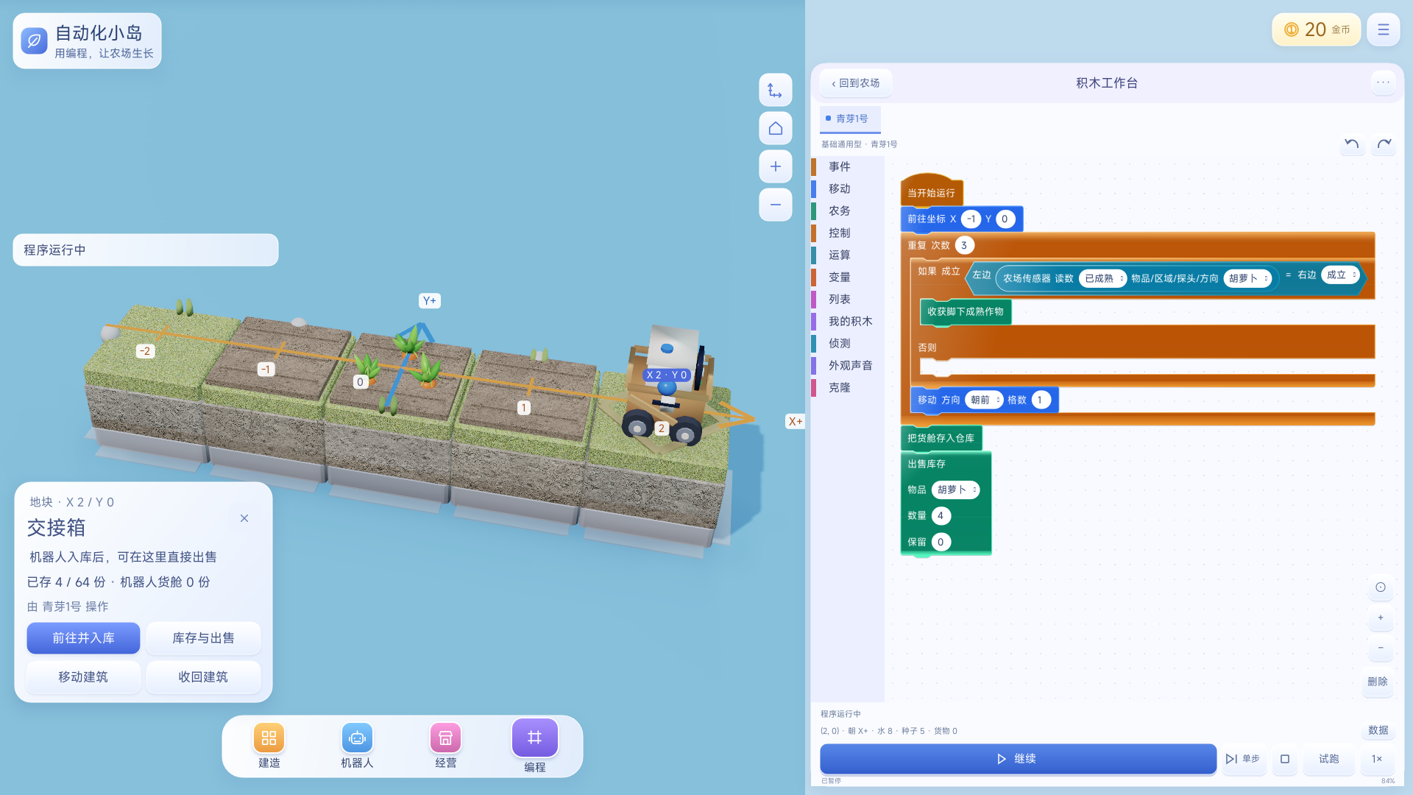Center the block workspace view
Viewport: 1413px width, 795px height.
[1381, 587]
